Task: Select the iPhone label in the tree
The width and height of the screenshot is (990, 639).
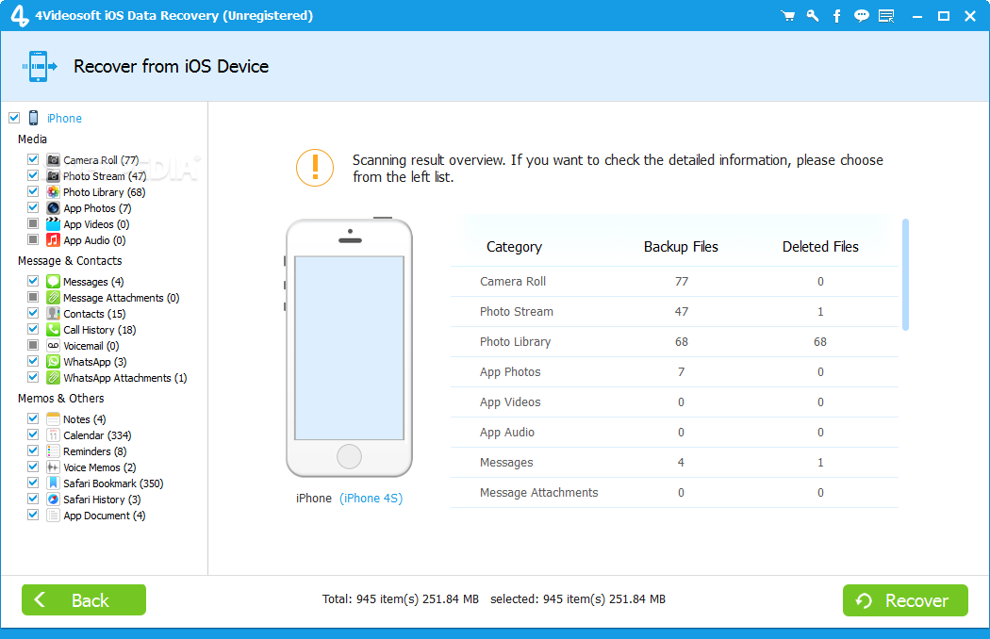Action: (x=64, y=118)
